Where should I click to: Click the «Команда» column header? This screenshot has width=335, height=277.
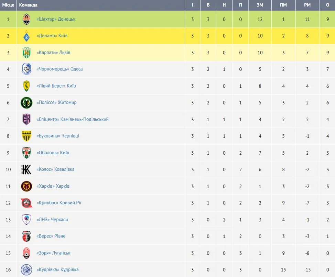pyautogui.click(x=28, y=5)
